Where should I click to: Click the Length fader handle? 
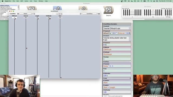38,19
